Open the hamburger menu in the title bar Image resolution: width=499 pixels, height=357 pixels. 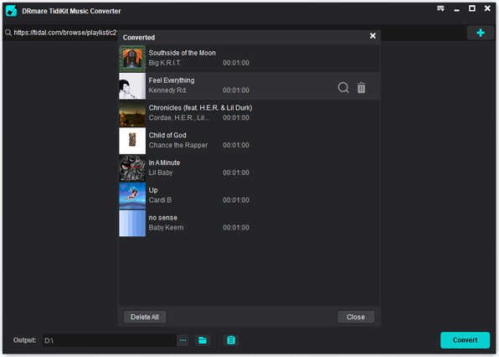click(x=440, y=8)
